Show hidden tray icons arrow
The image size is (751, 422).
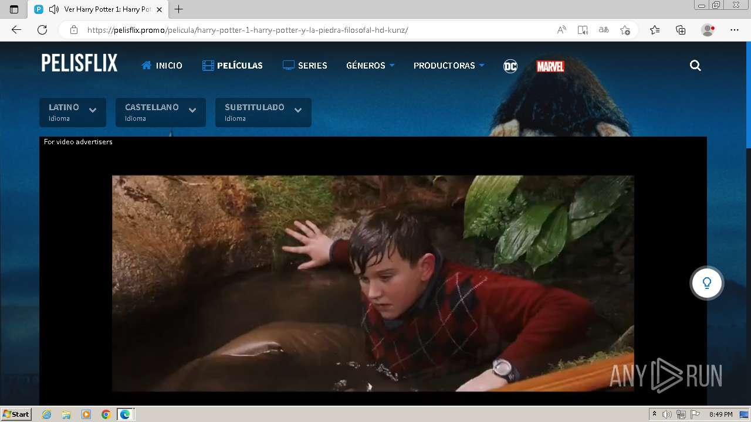[x=655, y=414]
